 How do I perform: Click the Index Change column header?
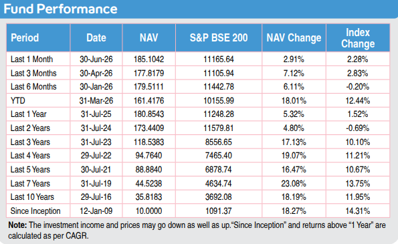pyautogui.click(x=358, y=38)
